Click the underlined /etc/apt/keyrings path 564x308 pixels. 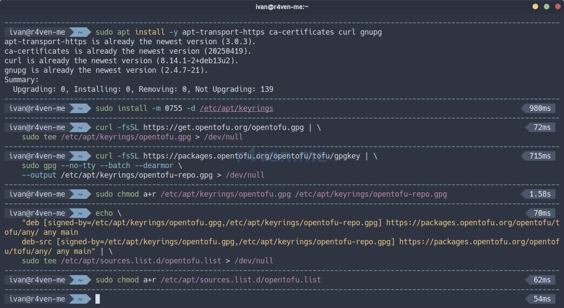pyautogui.click(x=236, y=108)
